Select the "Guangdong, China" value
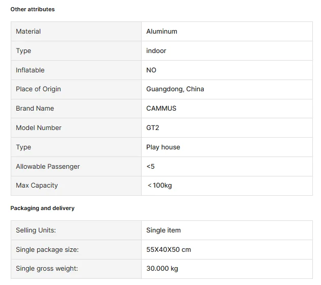 tap(175, 89)
